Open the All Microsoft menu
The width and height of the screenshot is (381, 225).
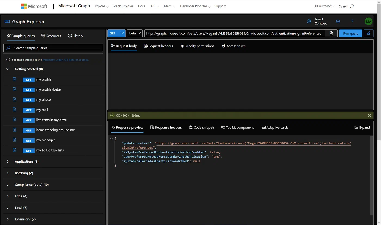[x=325, y=6]
